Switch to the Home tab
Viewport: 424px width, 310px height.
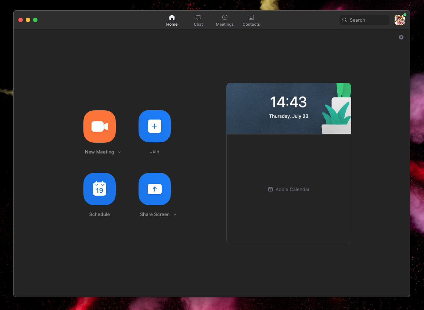tap(172, 21)
